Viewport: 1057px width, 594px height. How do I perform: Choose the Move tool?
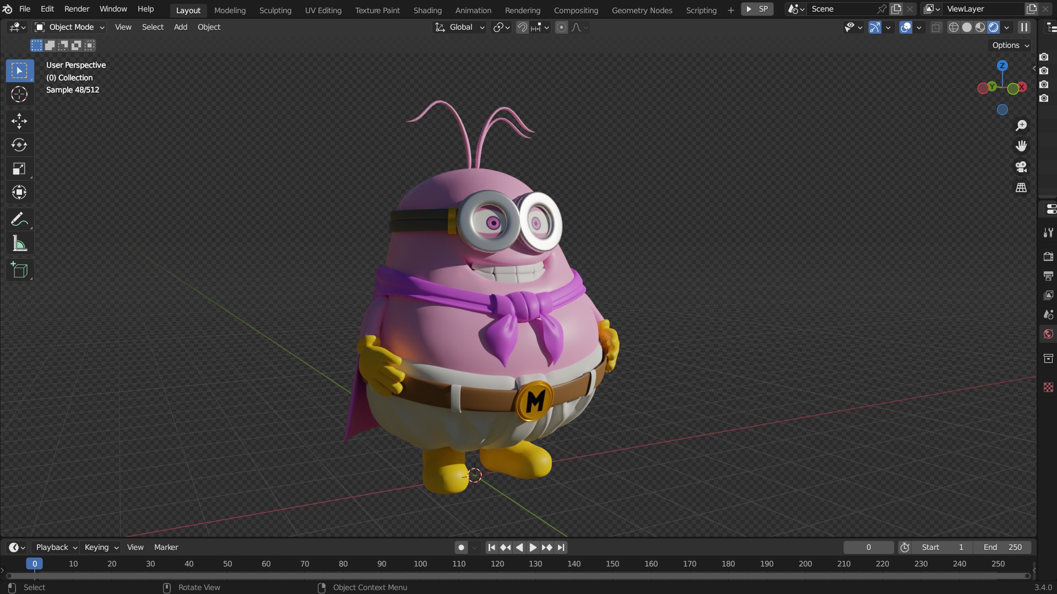pos(19,121)
